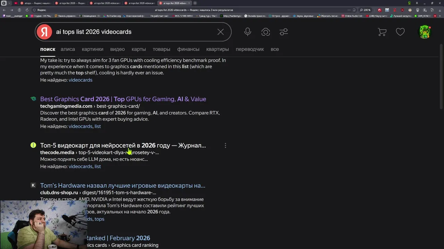Open address bar three-dots menu
Image resolution: width=444 pixels, height=249 pixels.
click(349, 10)
